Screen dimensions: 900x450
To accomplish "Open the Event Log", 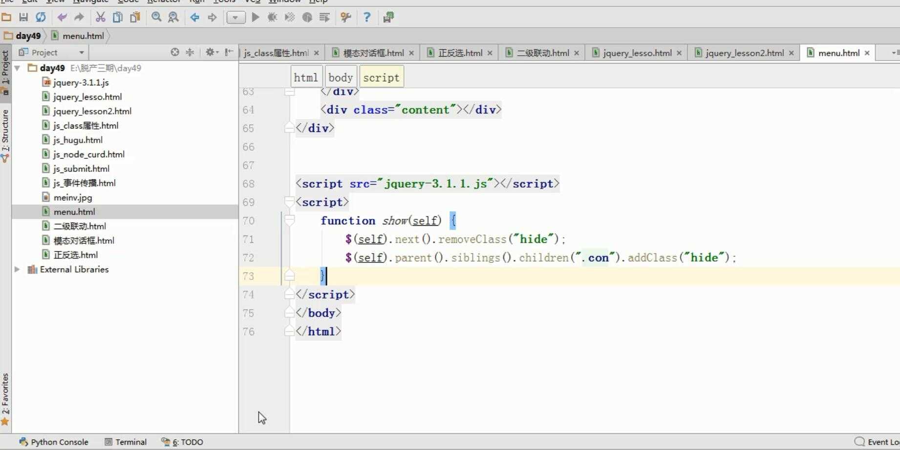I will click(x=877, y=442).
